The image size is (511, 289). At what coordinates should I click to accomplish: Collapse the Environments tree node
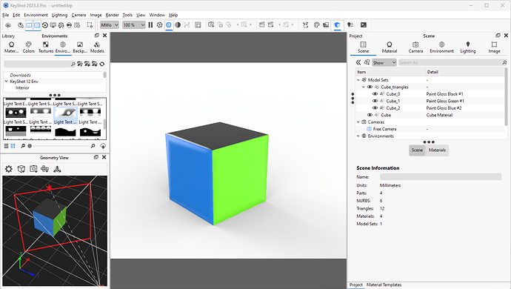[x=358, y=136]
